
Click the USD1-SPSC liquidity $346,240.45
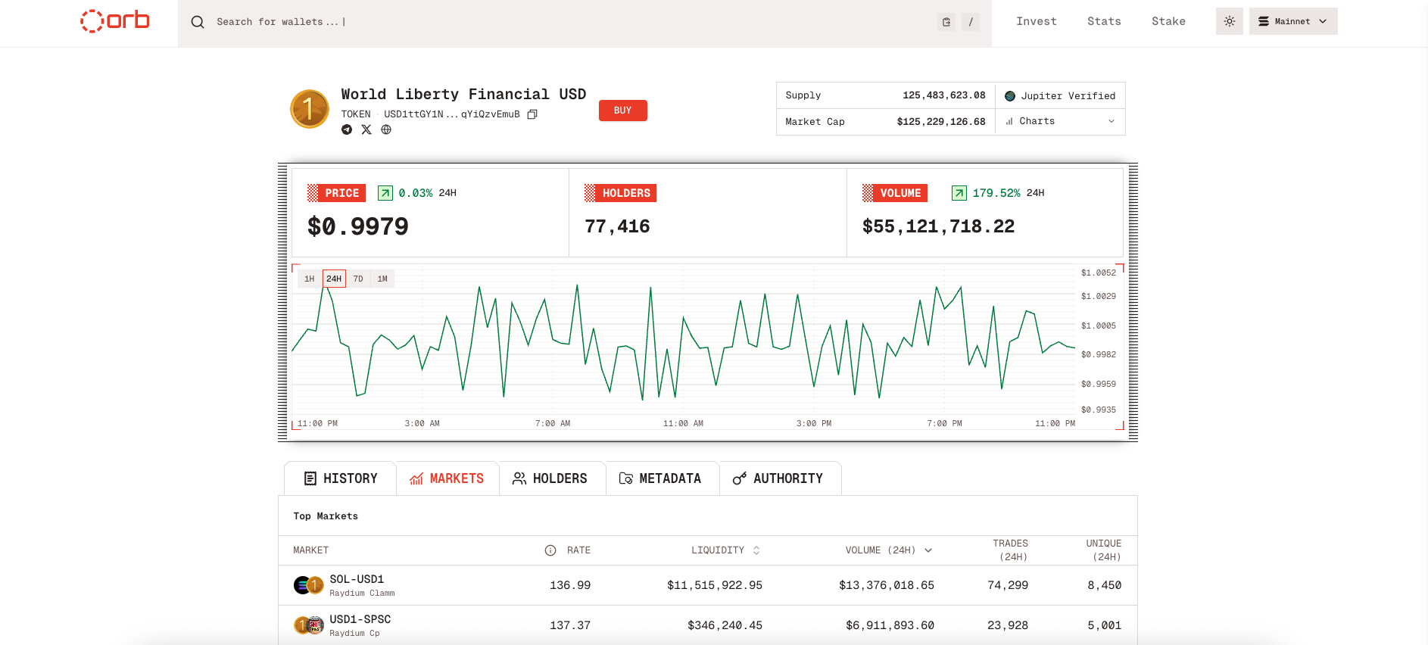coord(725,625)
